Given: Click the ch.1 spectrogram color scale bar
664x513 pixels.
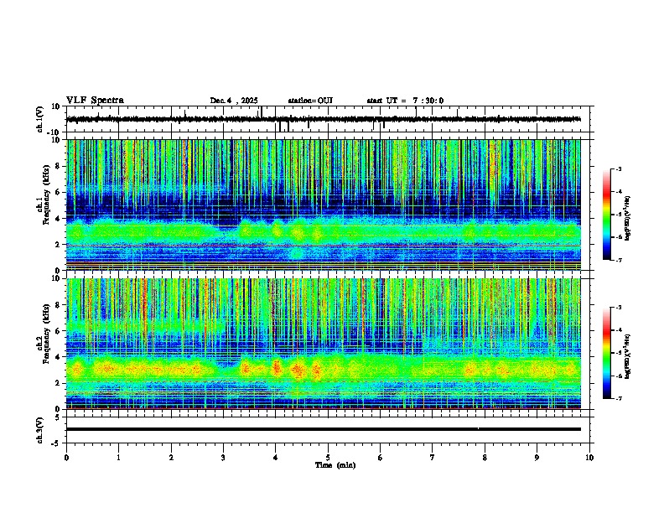Looking at the screenshot, I should coord(607,215).
